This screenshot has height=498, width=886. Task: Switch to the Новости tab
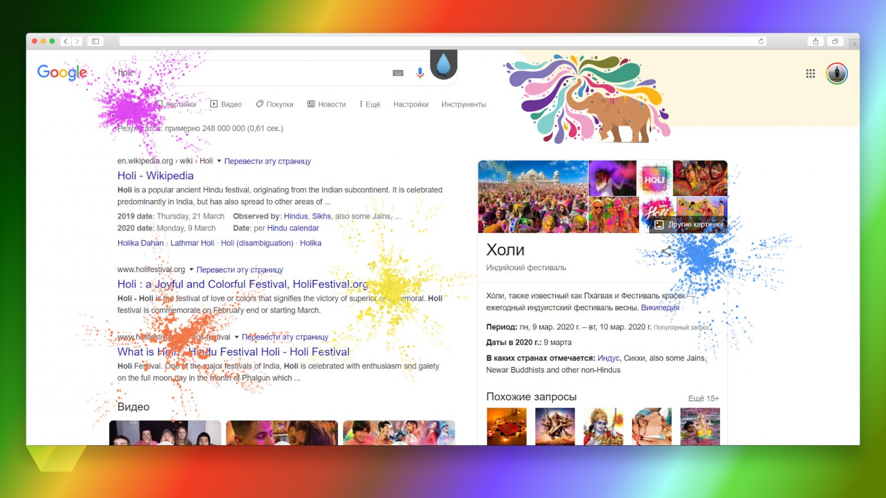pyautogui.click(x=327, y=104)
